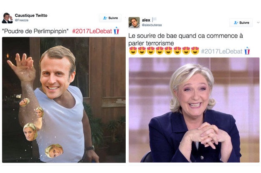This screenshot has height=173, width=261.
Task: Enlarge the smiling woman debate photo
Action: tap(194, 110)
